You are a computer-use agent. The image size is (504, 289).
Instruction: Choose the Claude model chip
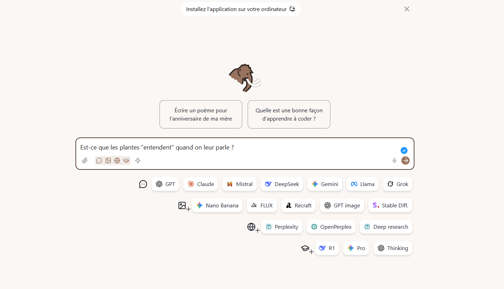click(x=200, y=184)
